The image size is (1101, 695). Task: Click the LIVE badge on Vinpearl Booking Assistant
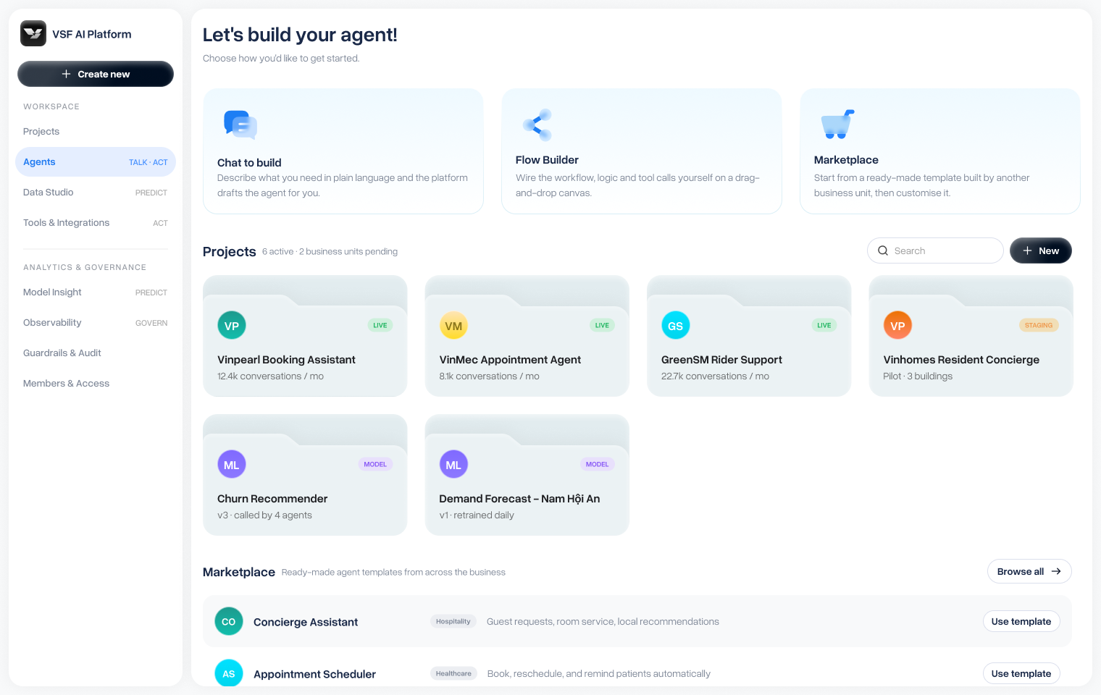[380, 325]
